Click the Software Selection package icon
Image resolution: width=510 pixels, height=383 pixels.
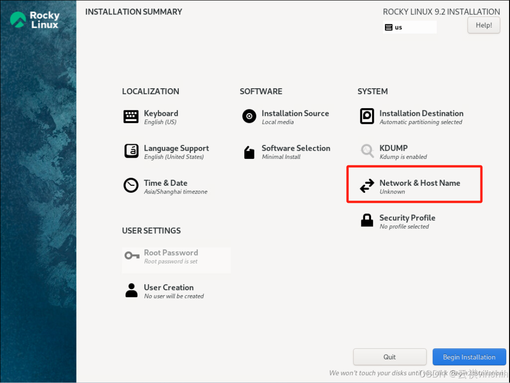pos(249,152)
